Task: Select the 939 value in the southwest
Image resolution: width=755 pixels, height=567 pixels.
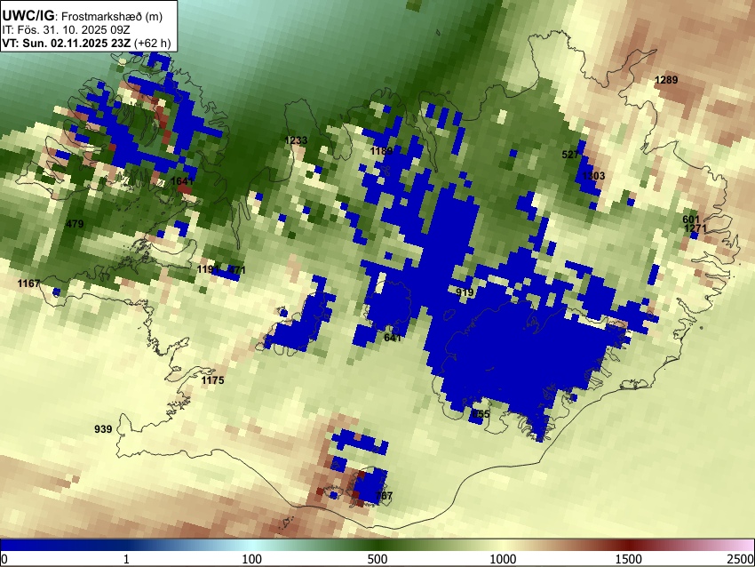Action: pos(103,429)
